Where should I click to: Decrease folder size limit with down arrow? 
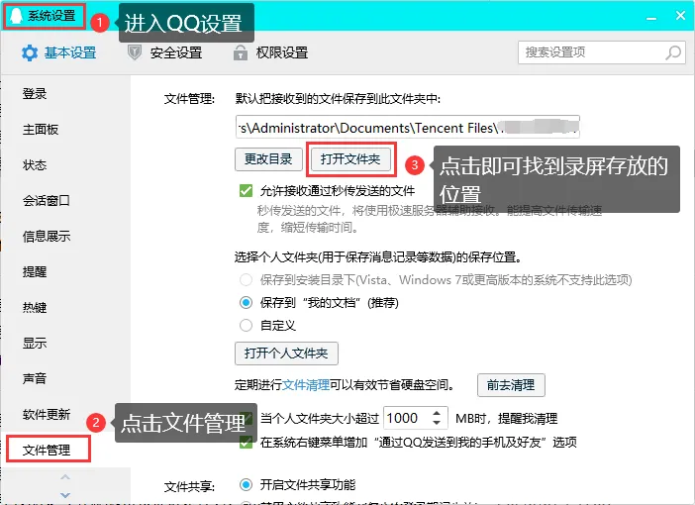(437, 423)
